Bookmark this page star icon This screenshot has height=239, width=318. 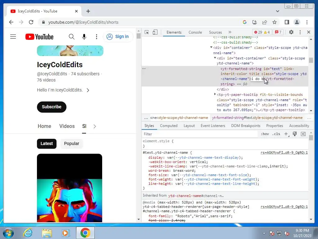point(275,22)
